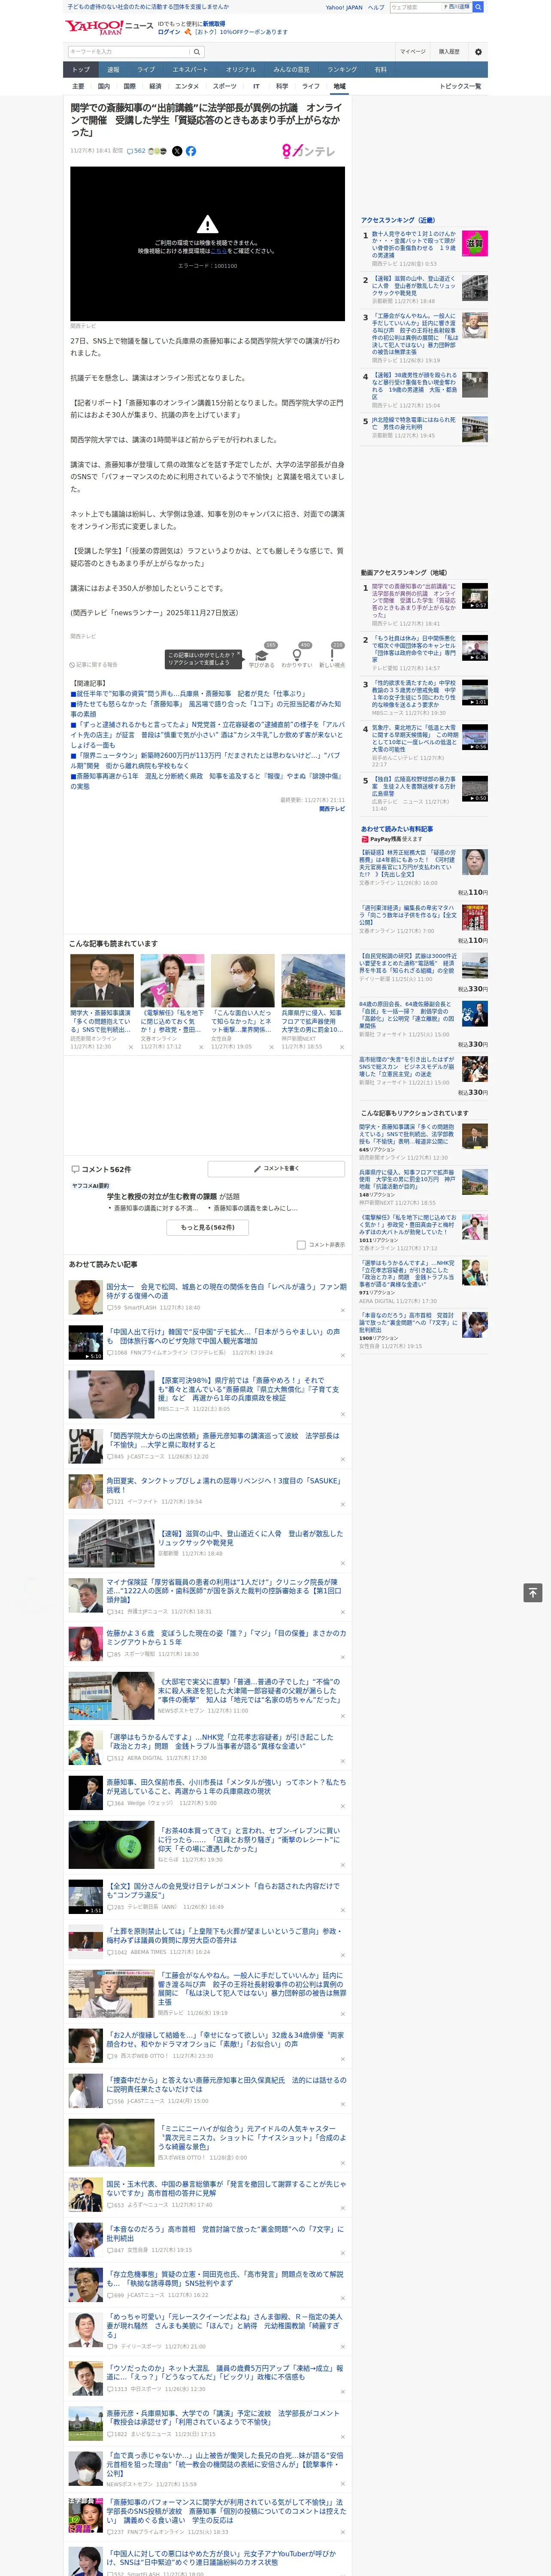Open recommended article 角田夏実 SASUKE挑戦
Image resolution: width=551 pixels, height=2576 pixels.
[223, 1485]
